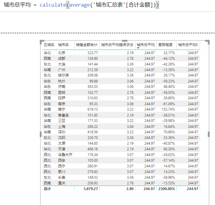The height and width of the screenshot is (205, 215).
Task: Click the top-center visual resize handle
Action: [125, 41]
